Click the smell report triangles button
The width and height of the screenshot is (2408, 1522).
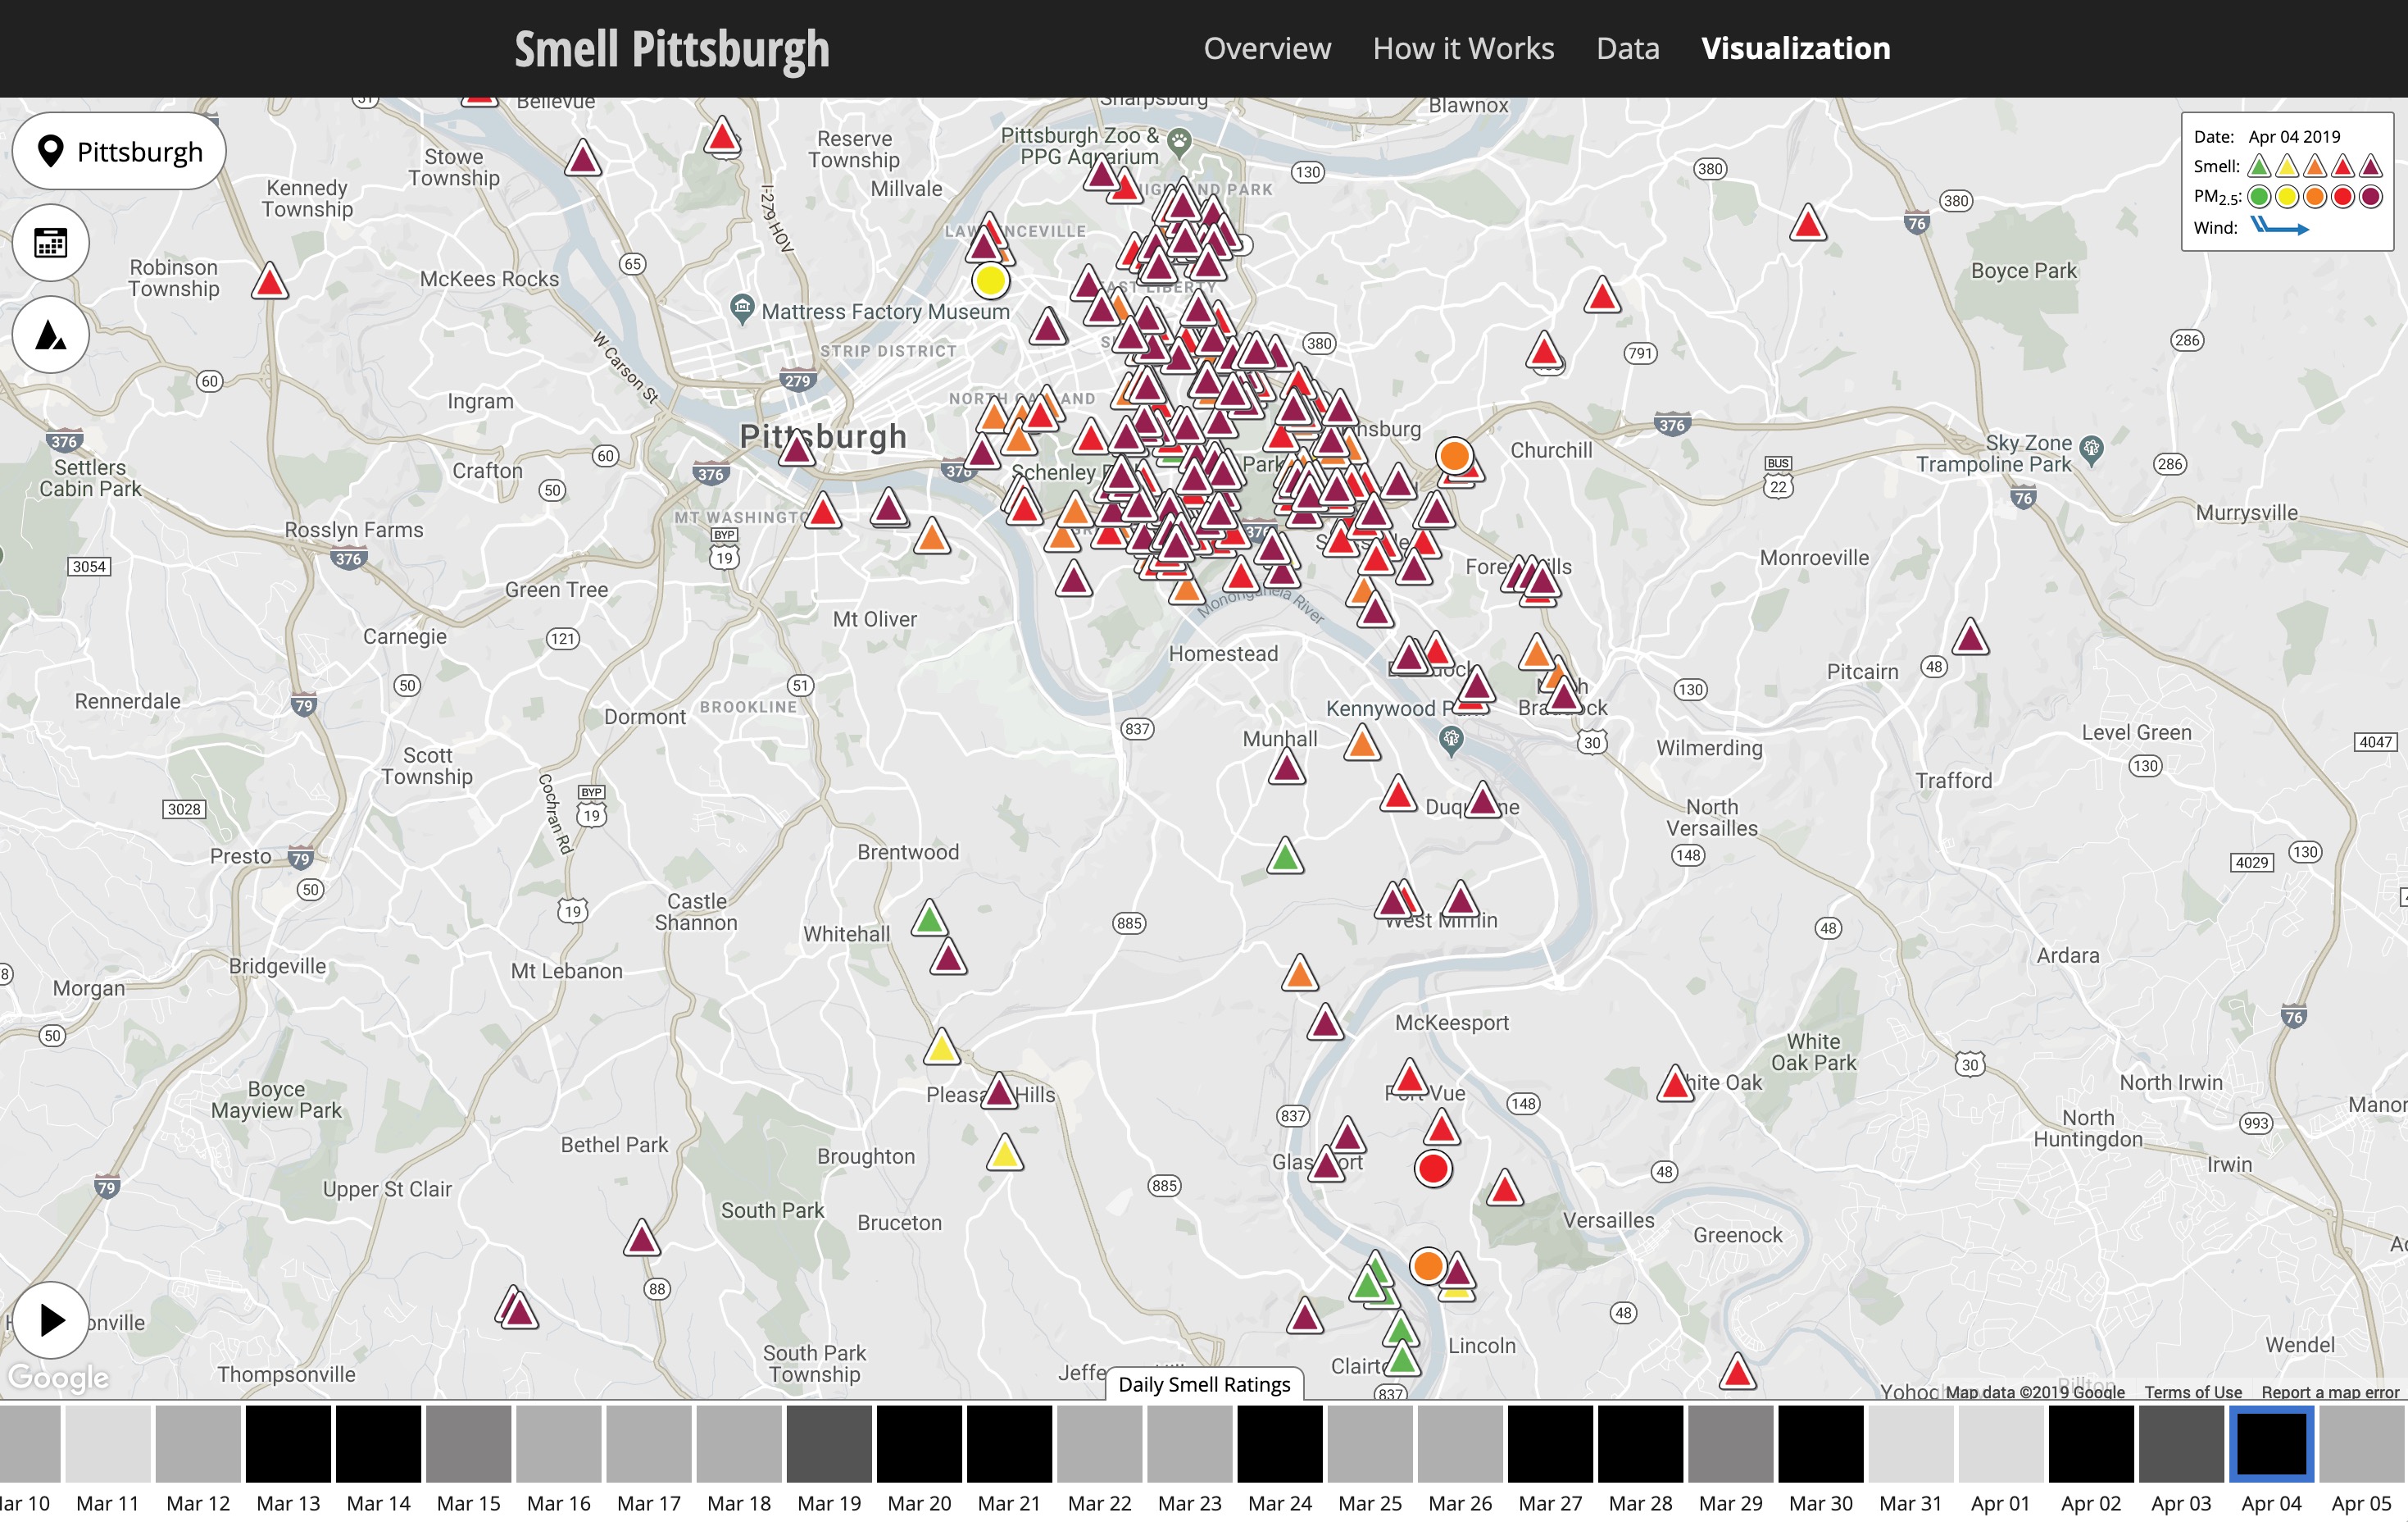tap(50, 335)
